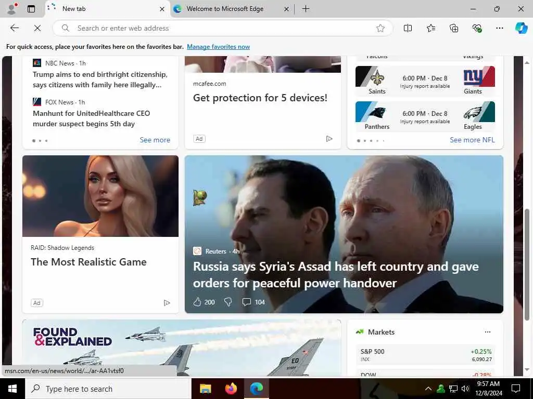
Task: Open File Explorer from taskbar
Action: (x=205, y=389)
